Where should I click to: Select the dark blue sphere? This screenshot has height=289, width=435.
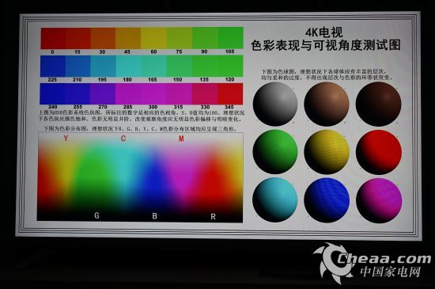[327, 200]
